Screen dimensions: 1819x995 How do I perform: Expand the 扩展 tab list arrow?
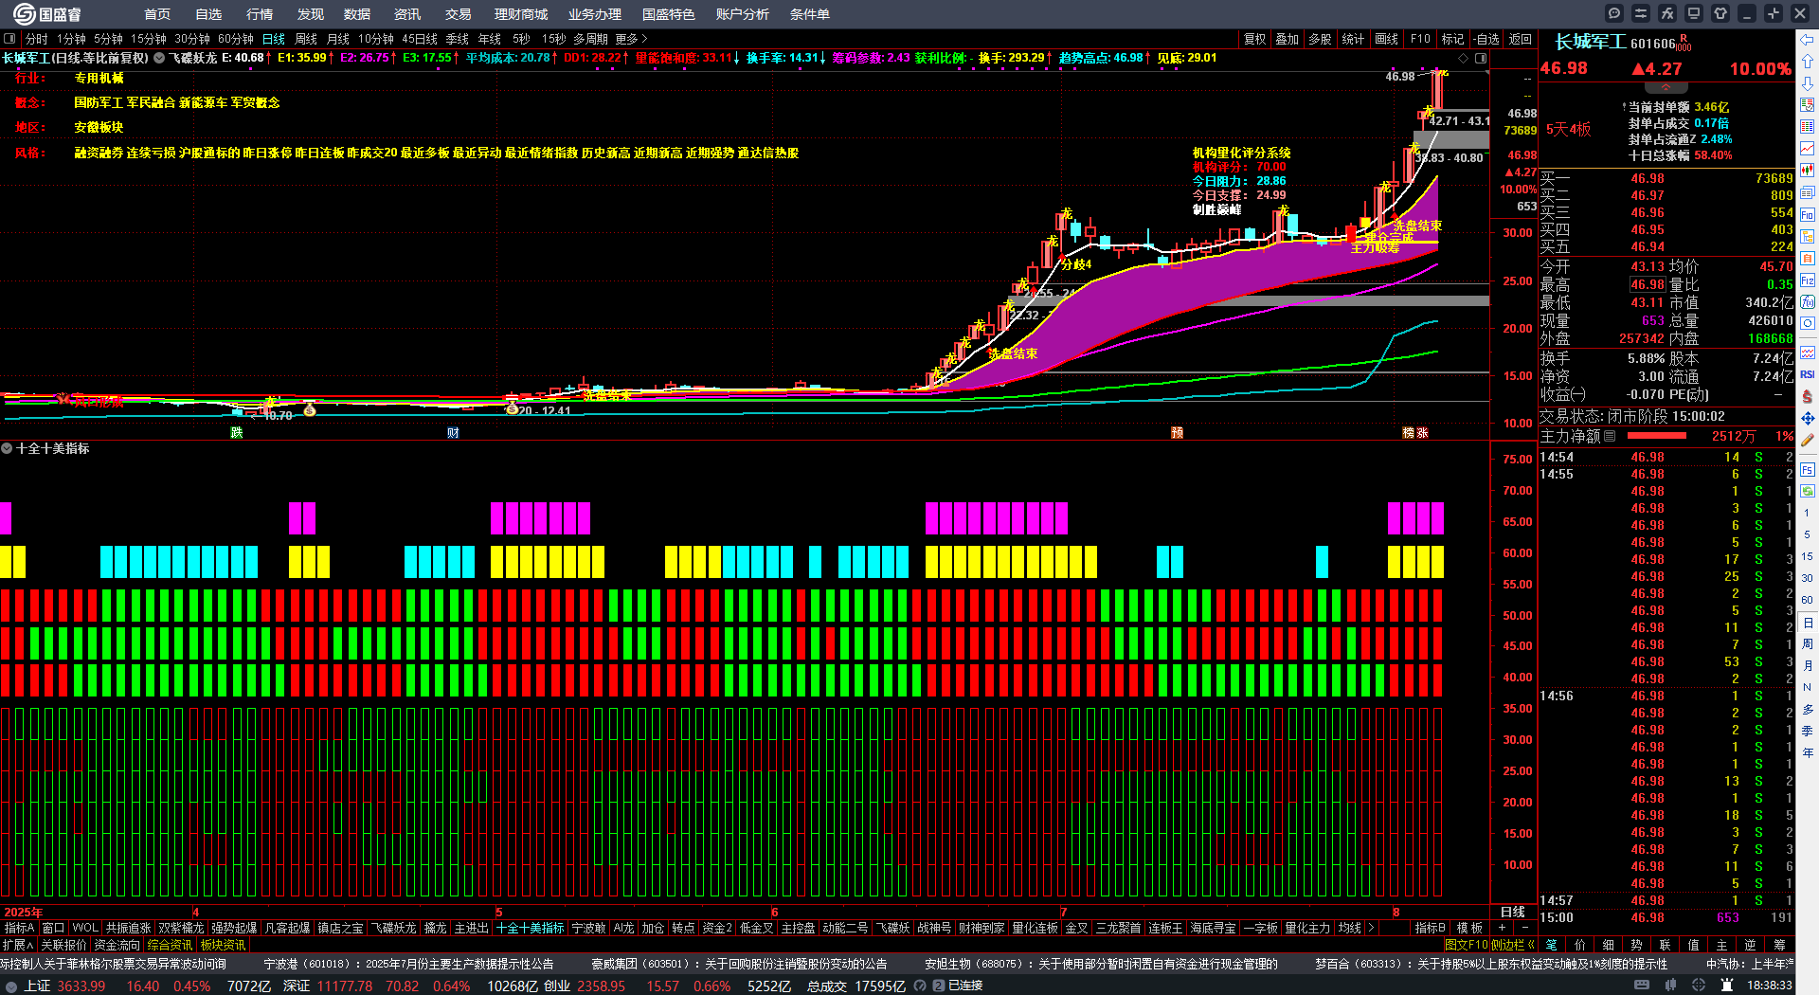[18, 945]
